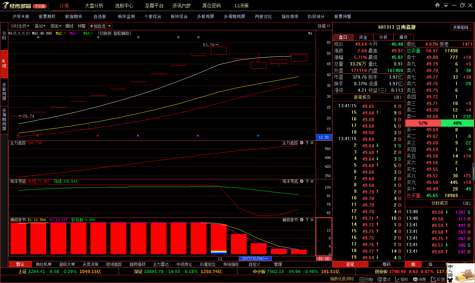Select the 超级大单 indicator group tab
Viewport: 475px width, 283px height.
67,264
